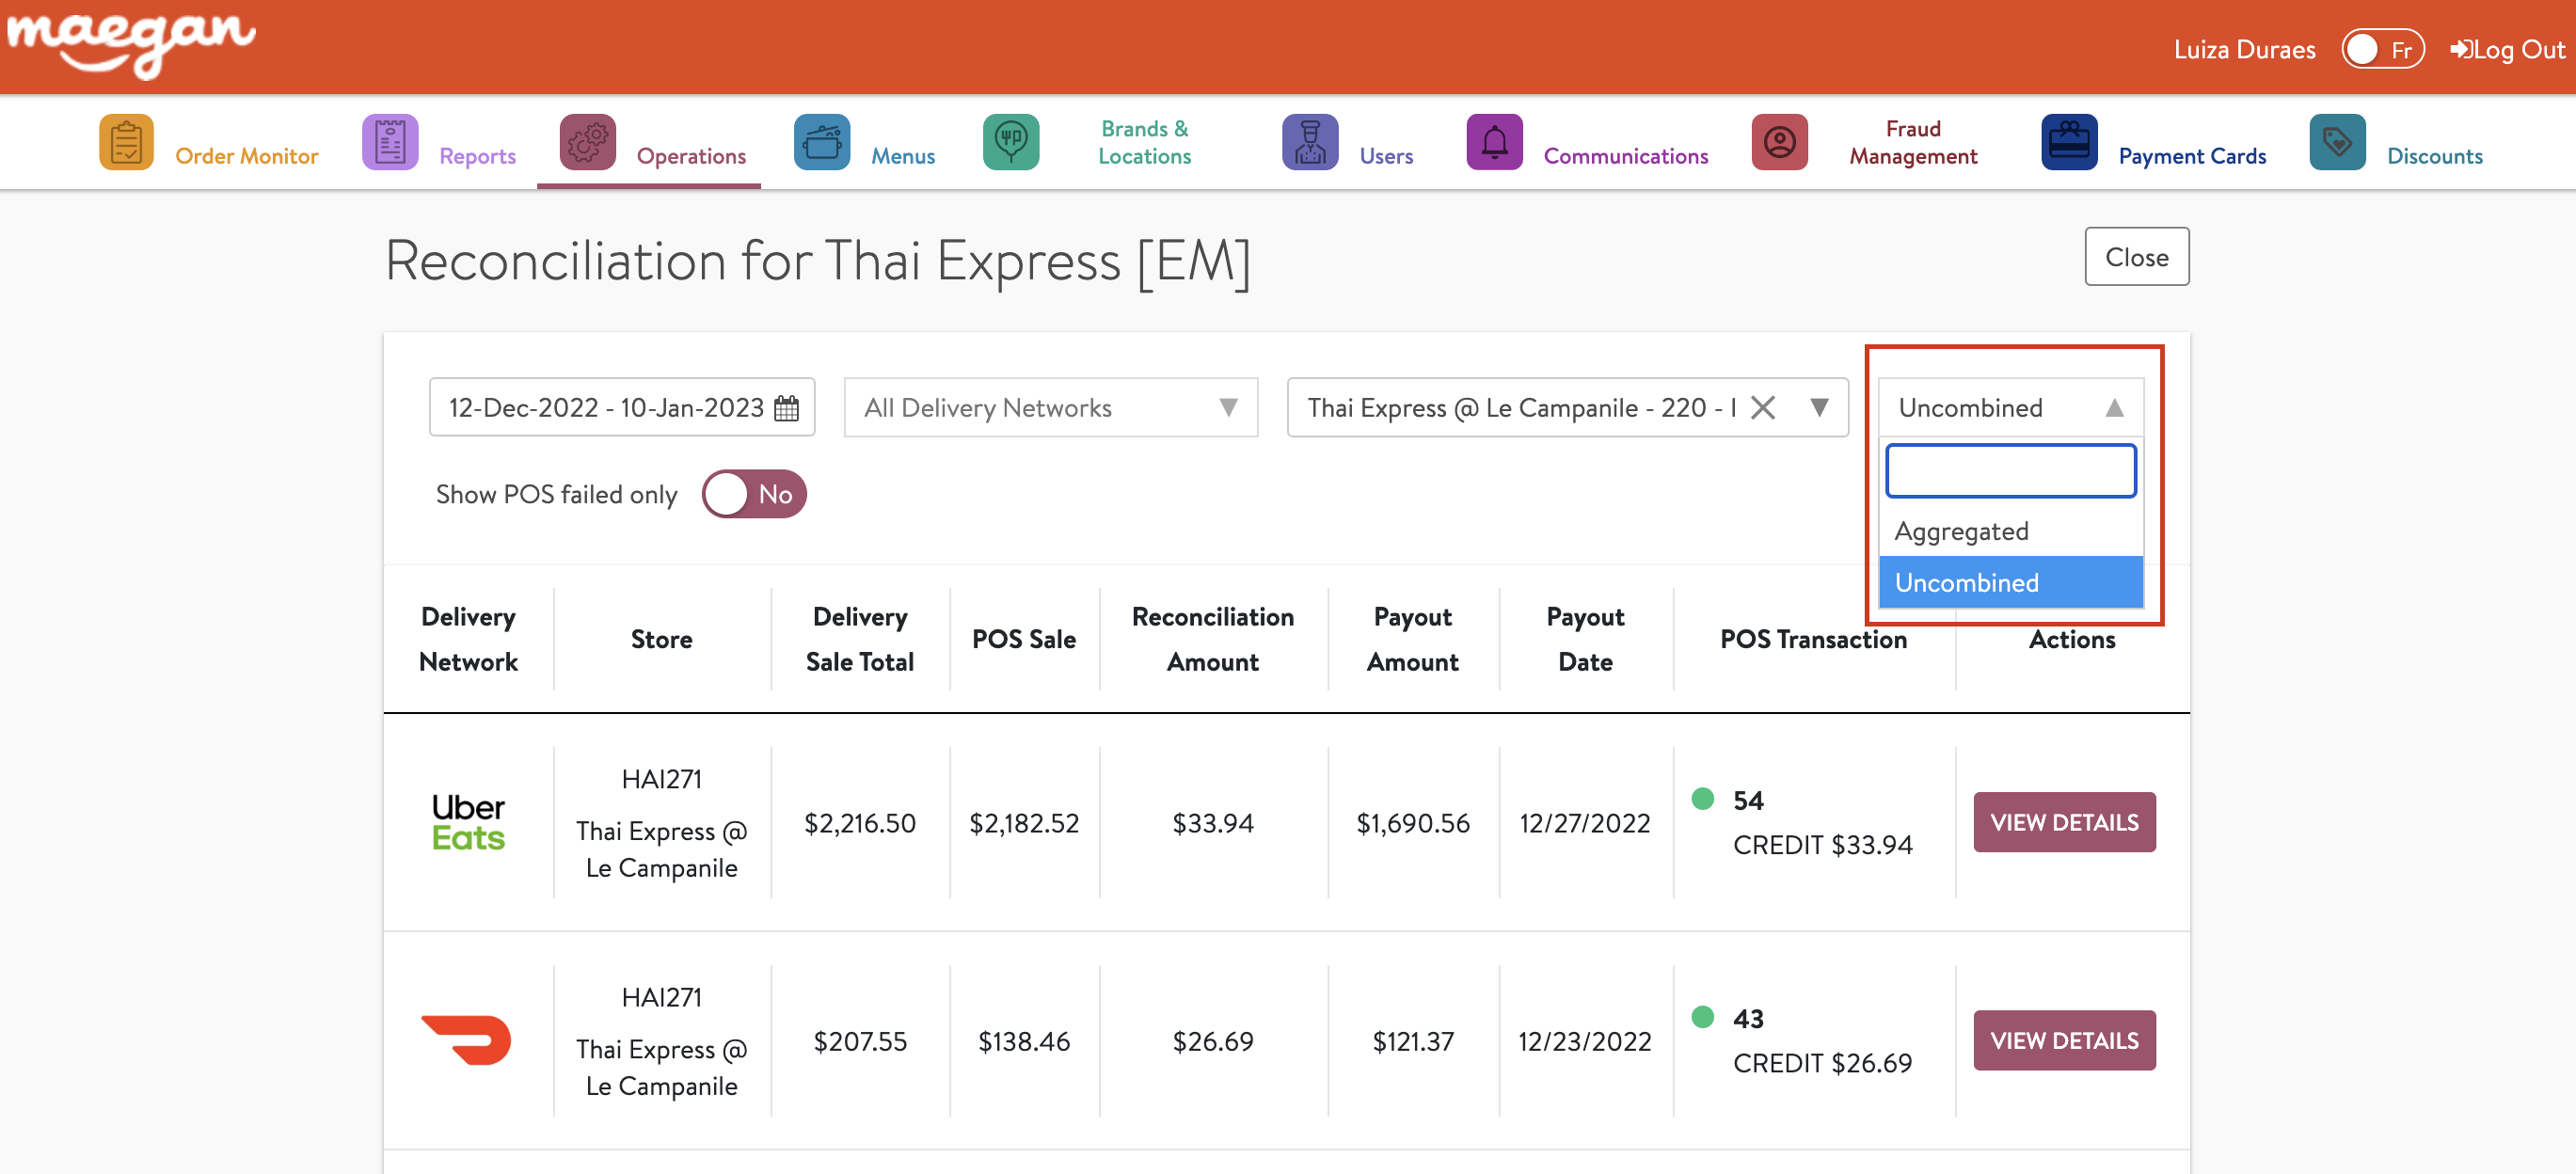Image resolution: width=2576 pixels, height=1174 pixels.
Task: Open the Thai Express store dropdown arrow
Action: click(1819, 407)
